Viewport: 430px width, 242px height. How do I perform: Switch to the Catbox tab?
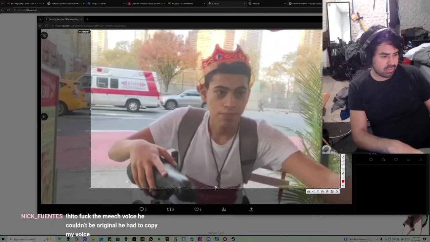click(x=226, y=3)
